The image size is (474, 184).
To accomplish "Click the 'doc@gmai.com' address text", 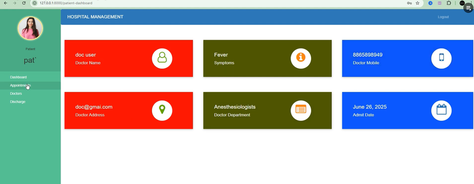I will 94,107.
